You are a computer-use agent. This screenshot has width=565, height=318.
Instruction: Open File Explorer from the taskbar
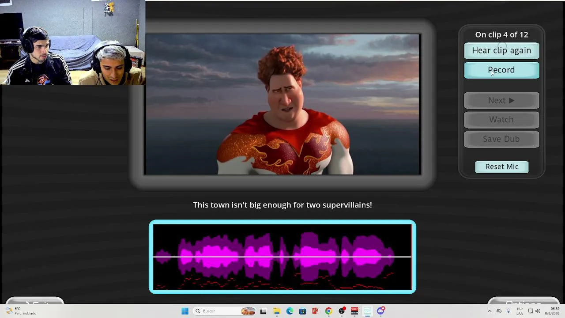tap(276, 311)
